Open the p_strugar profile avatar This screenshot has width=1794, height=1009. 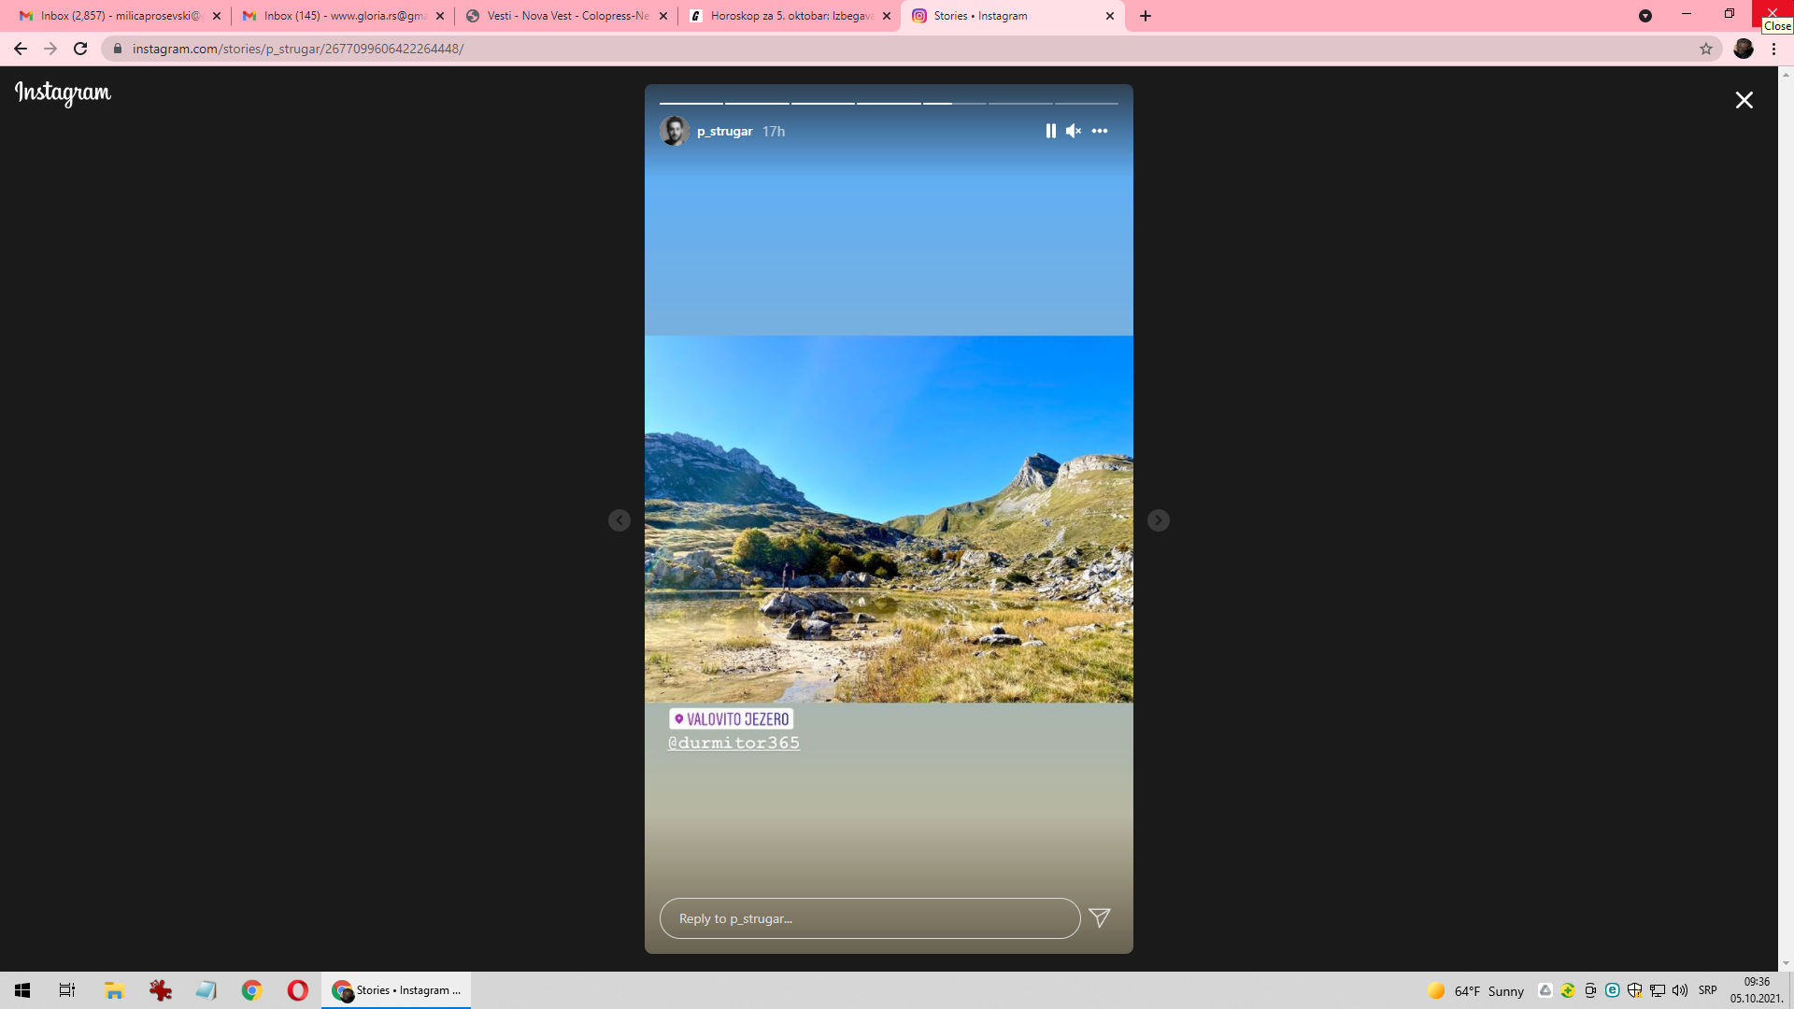point(674,131)
